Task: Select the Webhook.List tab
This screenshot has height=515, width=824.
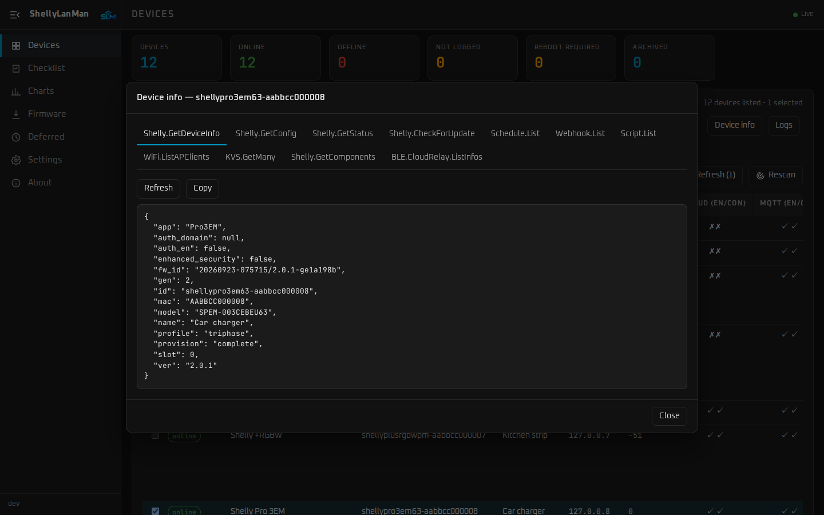Action: pos(580,133)
